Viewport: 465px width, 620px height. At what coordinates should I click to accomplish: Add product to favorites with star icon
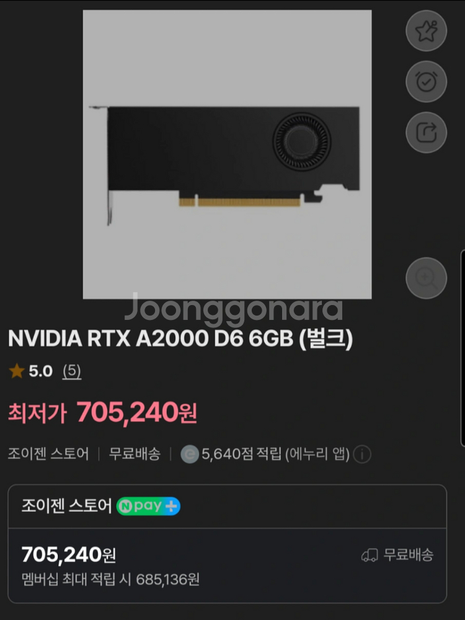pos(427,31)
